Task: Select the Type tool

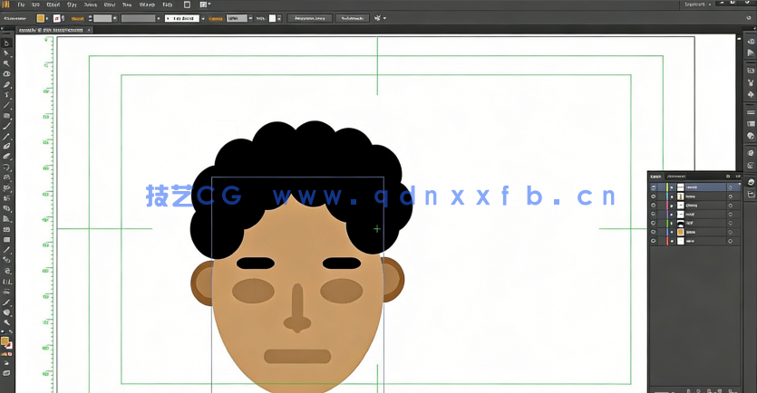Action: point(6,95)
